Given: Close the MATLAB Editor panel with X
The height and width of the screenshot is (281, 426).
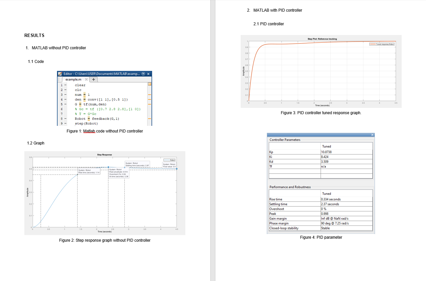Looking at the screenshot, I should pyautogui.click(x=148, y=74).
